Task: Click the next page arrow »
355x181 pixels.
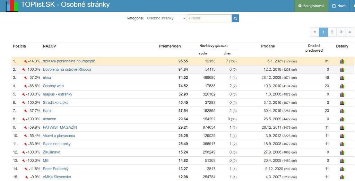Action: click(x=349, y=32)
